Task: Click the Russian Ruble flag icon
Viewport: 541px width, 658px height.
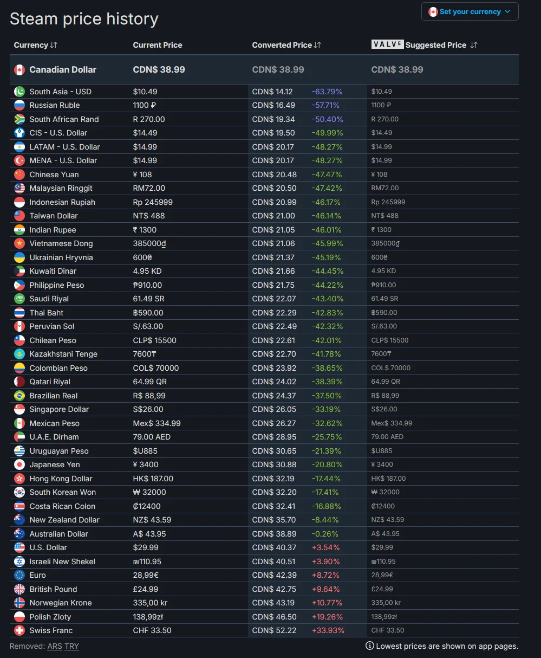Action: click(19, 105)
